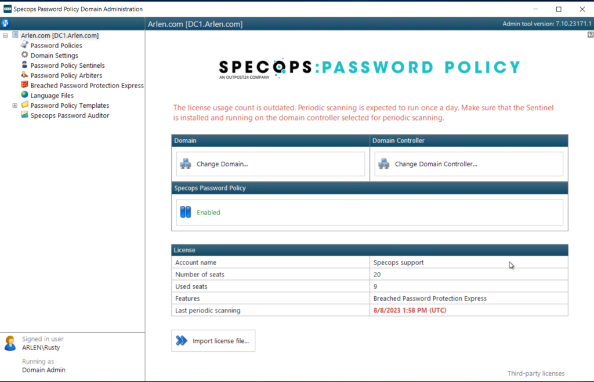Click the signed-in user avatar icon
This screenshot has height=382, width=594.
10,343
